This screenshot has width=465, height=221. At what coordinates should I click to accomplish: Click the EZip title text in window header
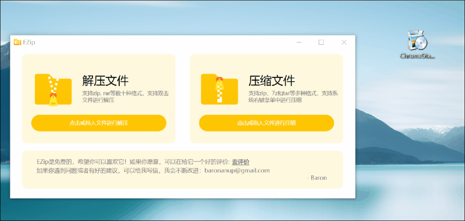29,42
